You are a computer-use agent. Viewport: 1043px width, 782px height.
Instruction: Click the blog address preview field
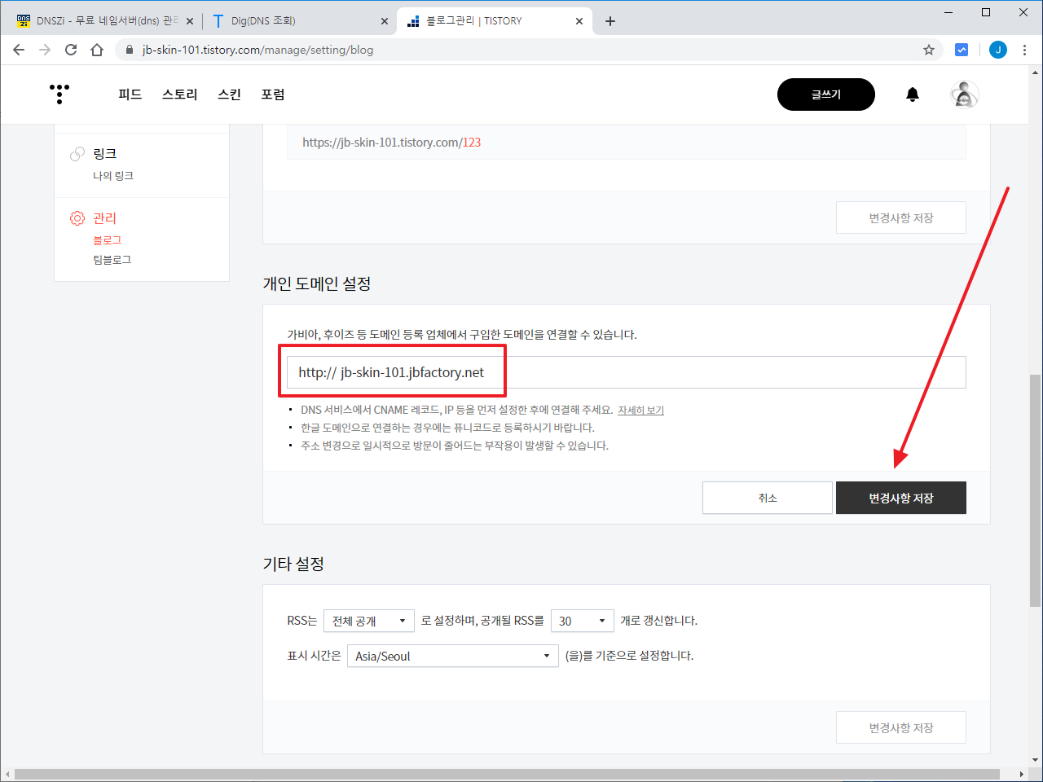(x=627, y=143)
